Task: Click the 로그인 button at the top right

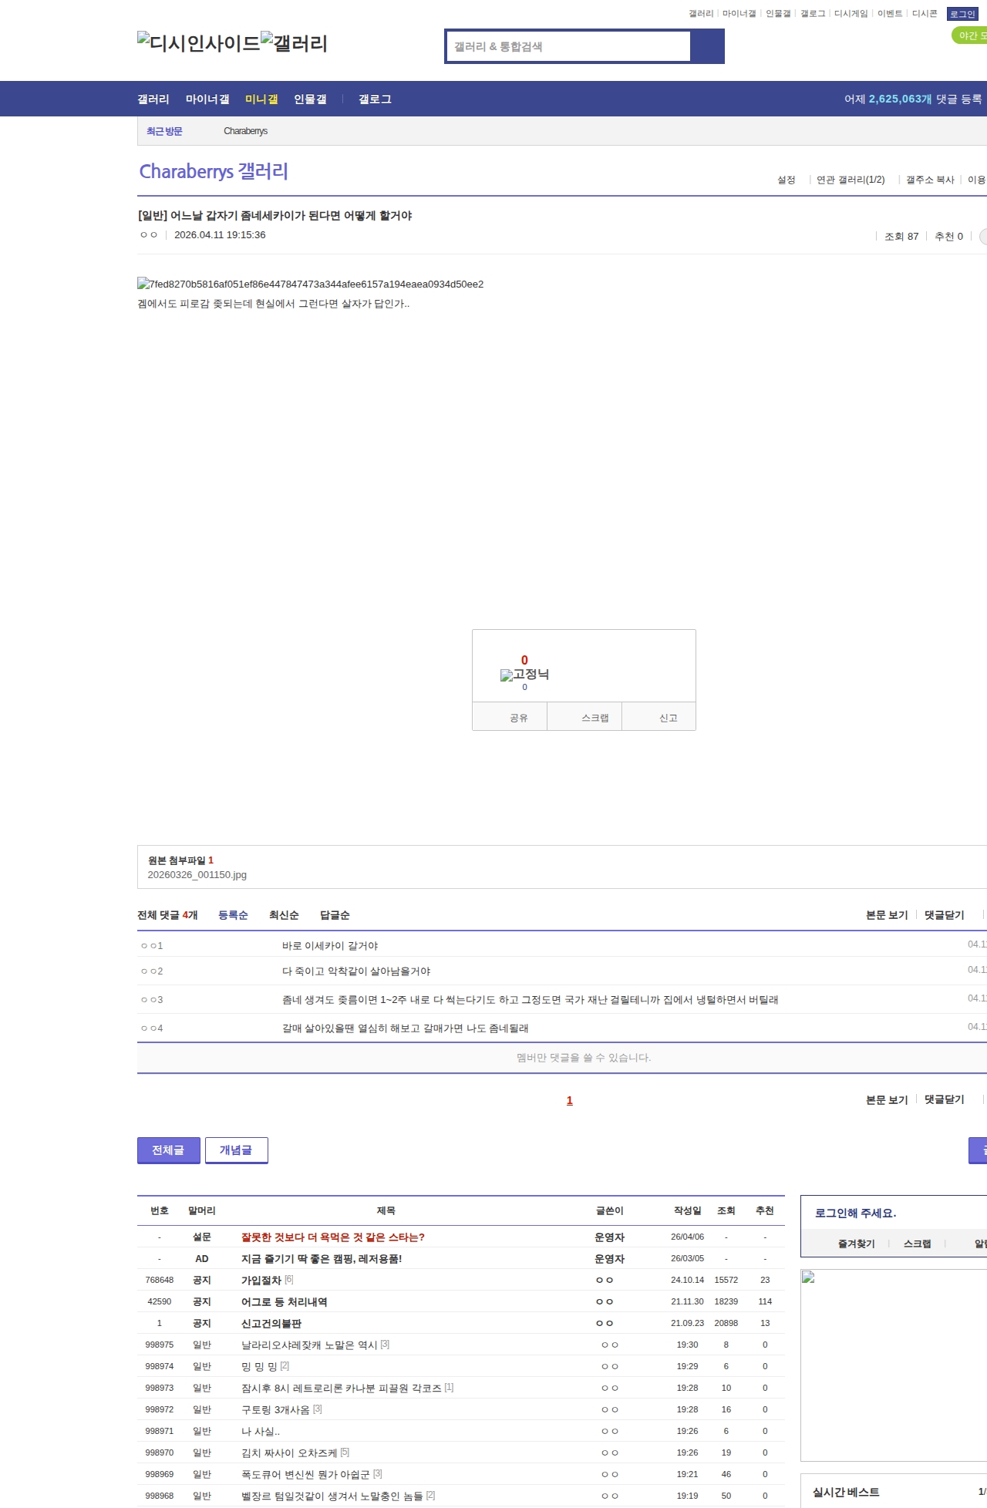Action: pyautogui.click(x=962, y=14)
